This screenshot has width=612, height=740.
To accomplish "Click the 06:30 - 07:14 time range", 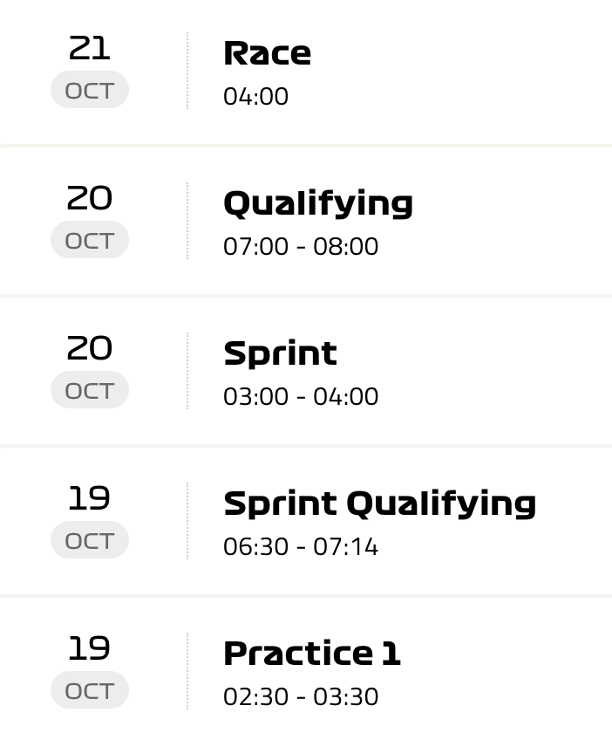I will point(301,546).
